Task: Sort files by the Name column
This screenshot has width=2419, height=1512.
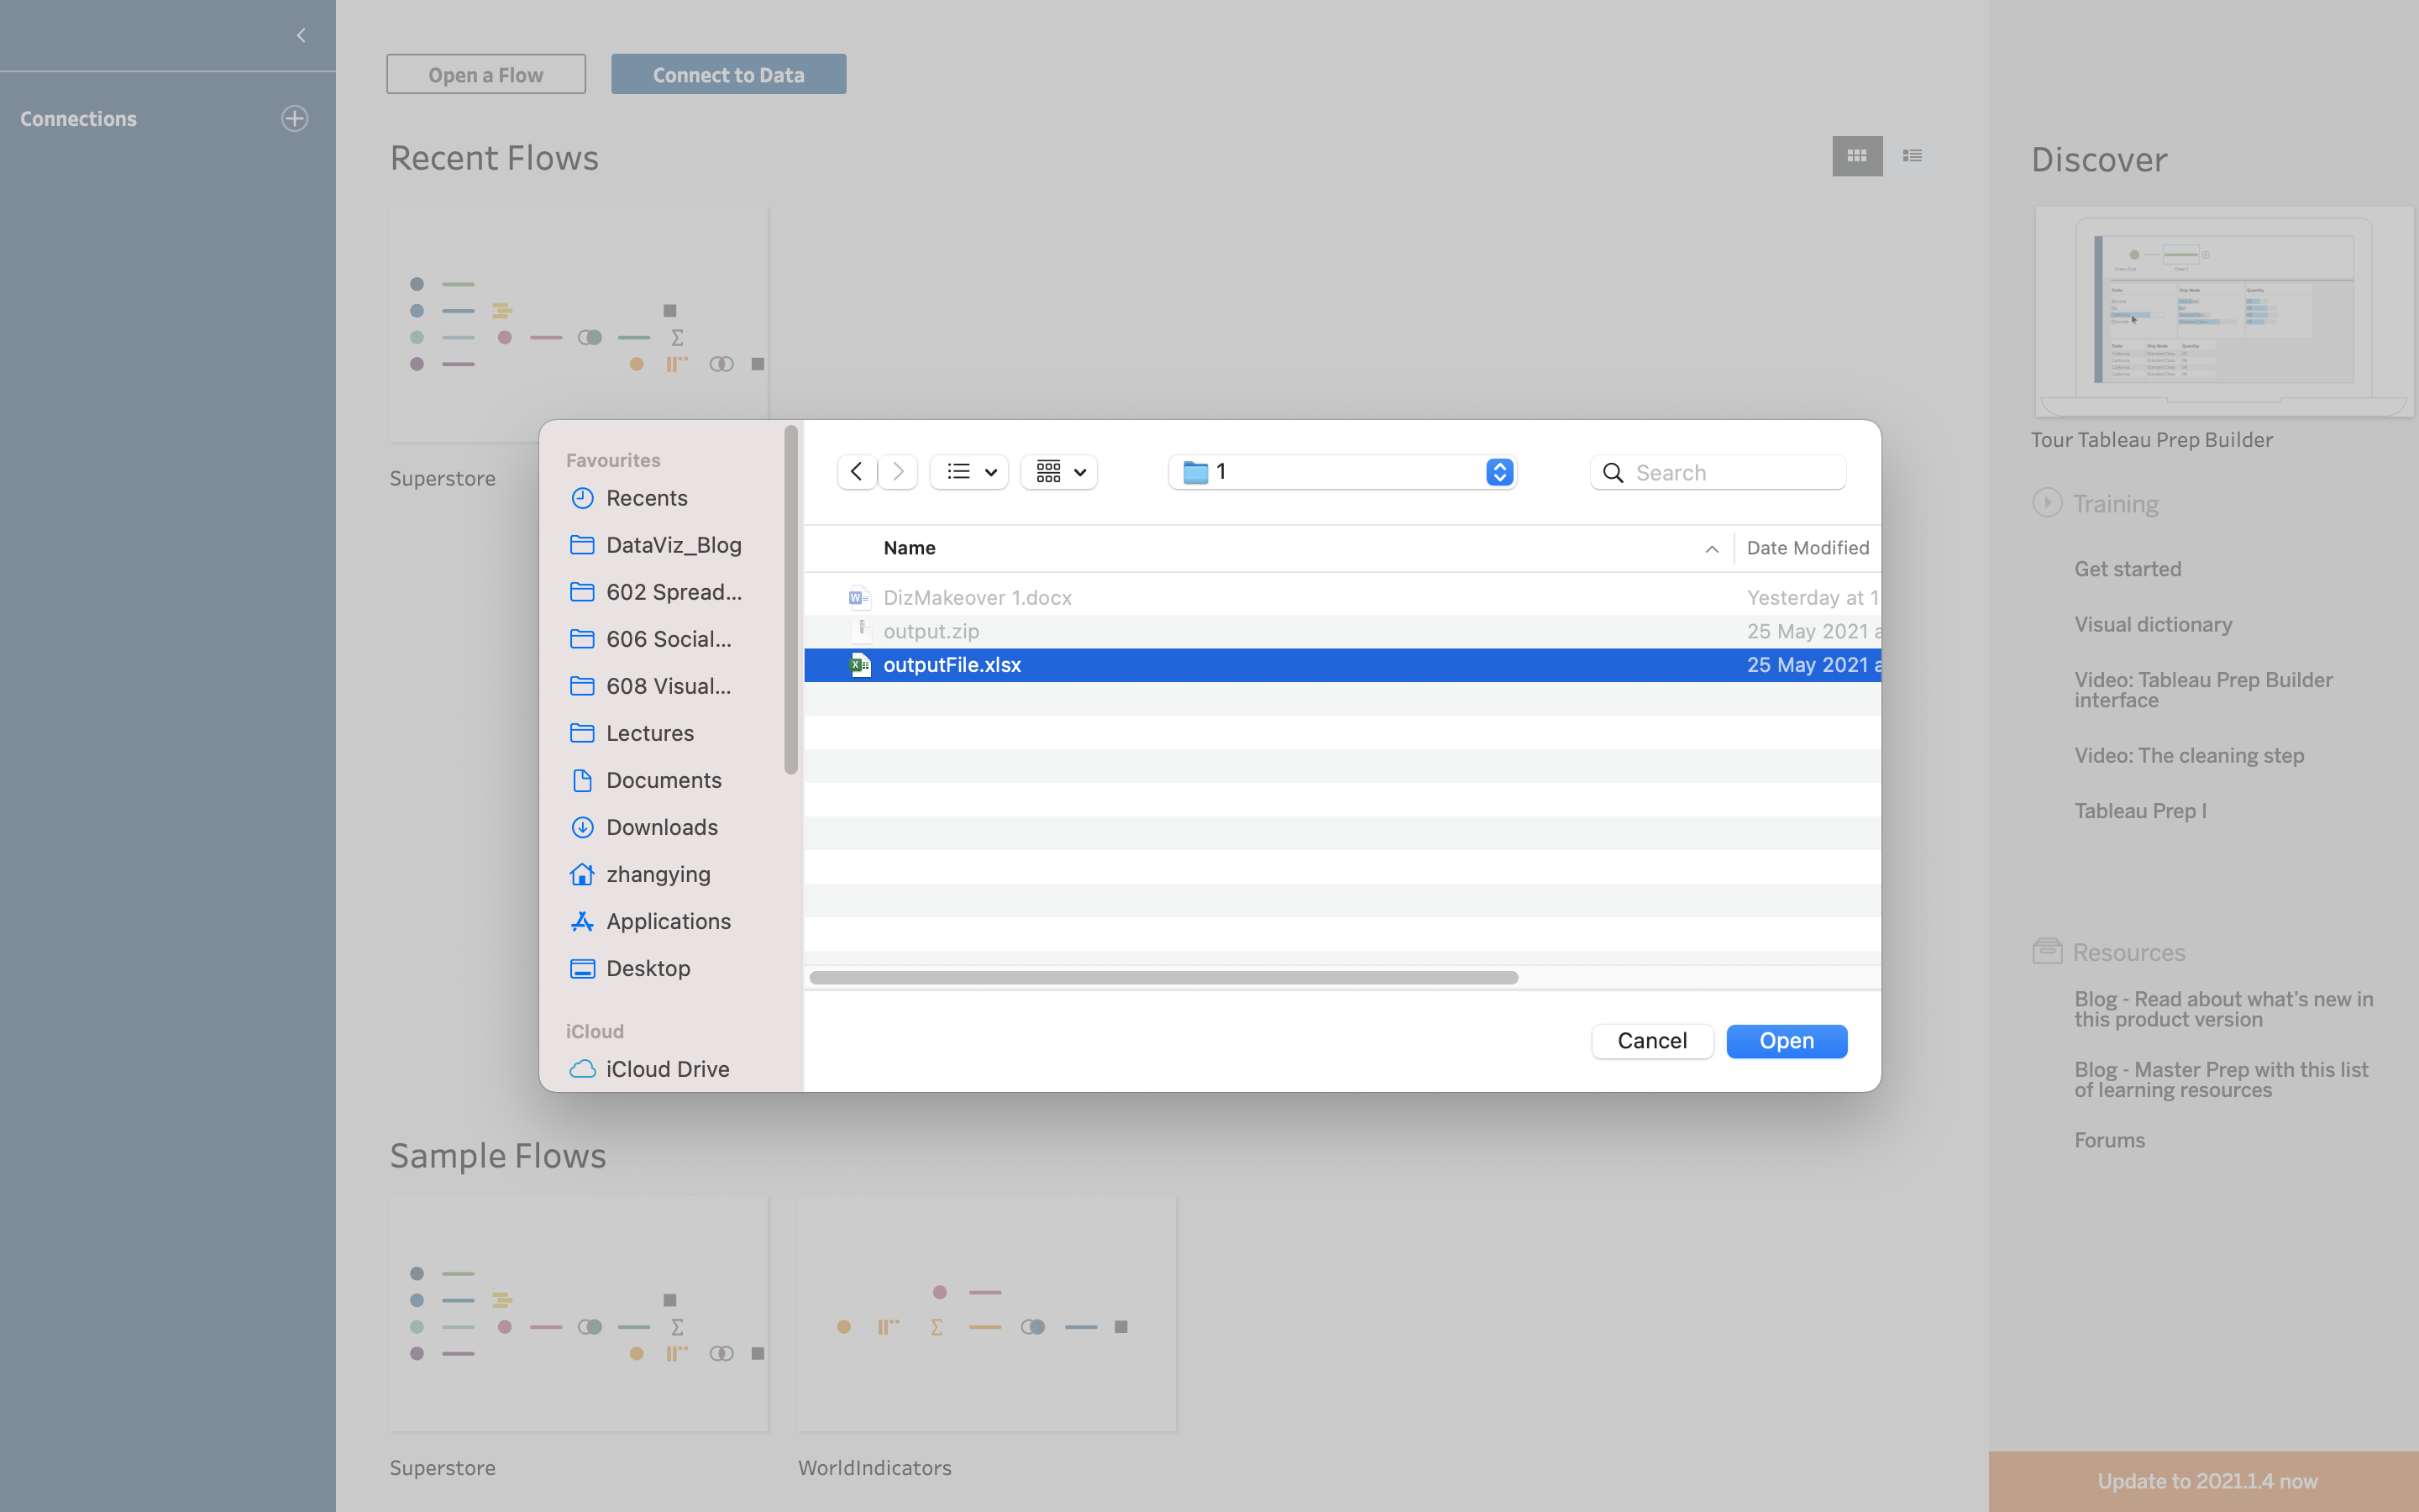Action: pos(910,548)
